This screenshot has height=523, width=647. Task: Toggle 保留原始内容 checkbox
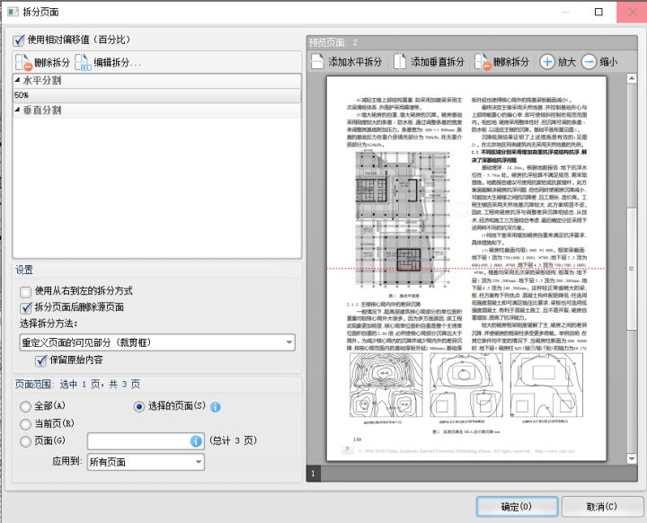click(x=40, y=360)
